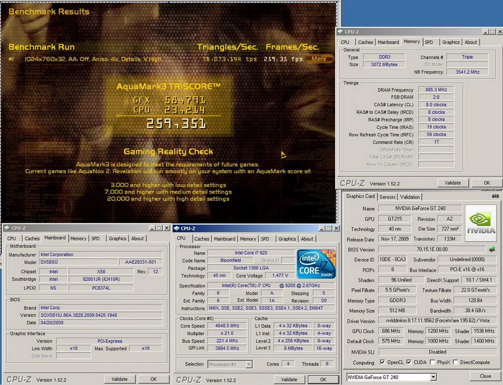
Task: Click the Multiplier value x 21.0
Action: (x=227, y=333)
